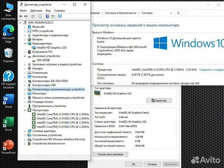
Task: Expand Аудиовходы и аудиовыходы branch
Action: pyautogui.click(x=25, y=35)
